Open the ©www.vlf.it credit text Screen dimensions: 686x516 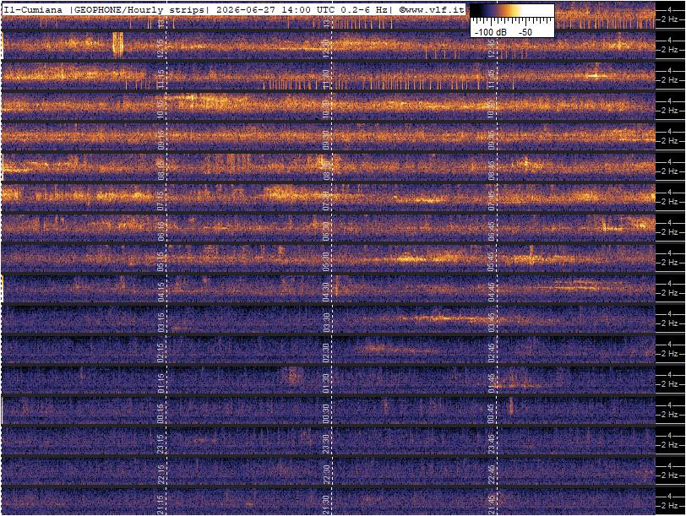pyautogui.click(x=432, y=10)
